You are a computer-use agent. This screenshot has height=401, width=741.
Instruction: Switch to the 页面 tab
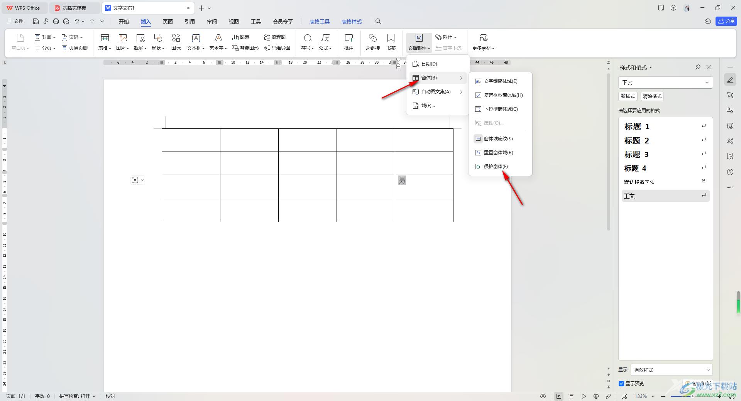coord(167,22)
